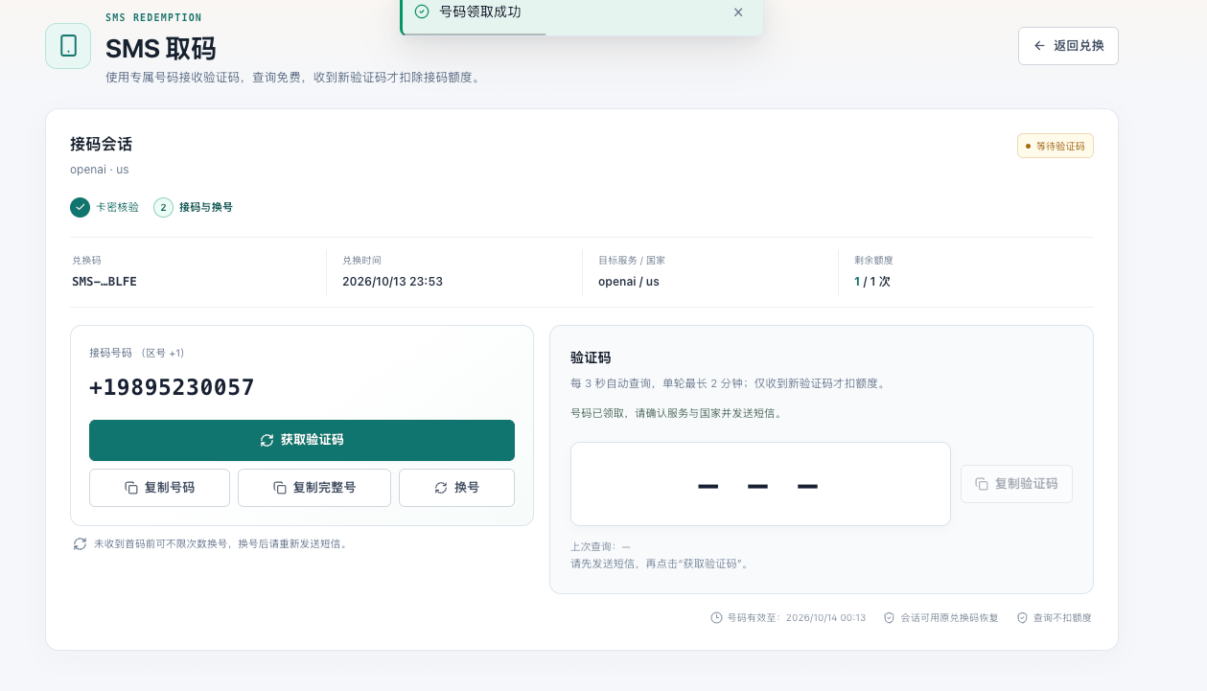Click 复制完整号 to copy full number
Screen dimensions: 1207x691
[314, 488]
